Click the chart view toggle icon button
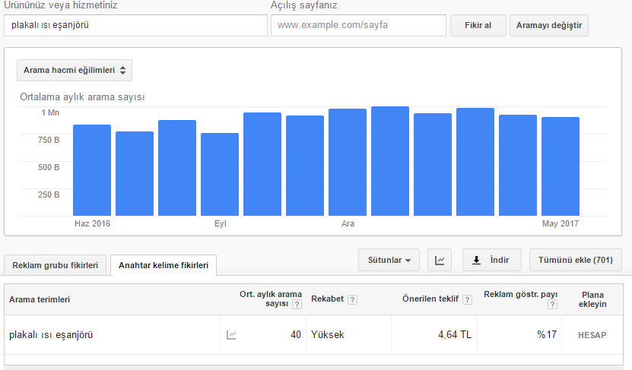The image size is (632, 370). click(x=440, y=260)
